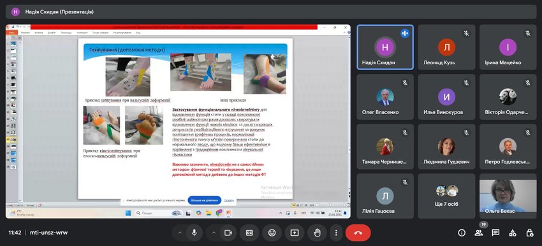This screenshot has height=246, width=542.
Task: Select Лілія Гацоєва participant tile
Action: point(385,196)
